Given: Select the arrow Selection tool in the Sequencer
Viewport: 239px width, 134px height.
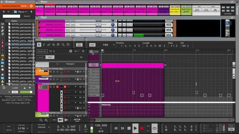Looking at the screenshot, I should coord(39,45).
